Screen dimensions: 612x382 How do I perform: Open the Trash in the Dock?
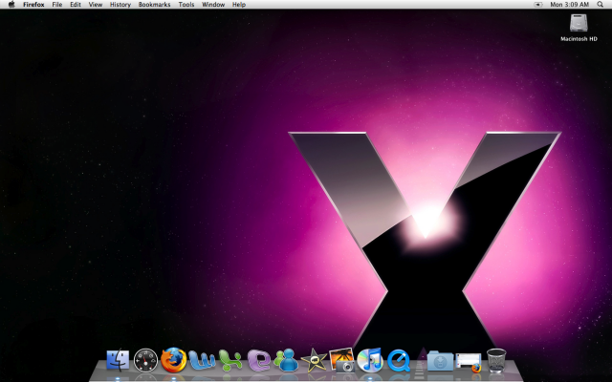(496, 360)
